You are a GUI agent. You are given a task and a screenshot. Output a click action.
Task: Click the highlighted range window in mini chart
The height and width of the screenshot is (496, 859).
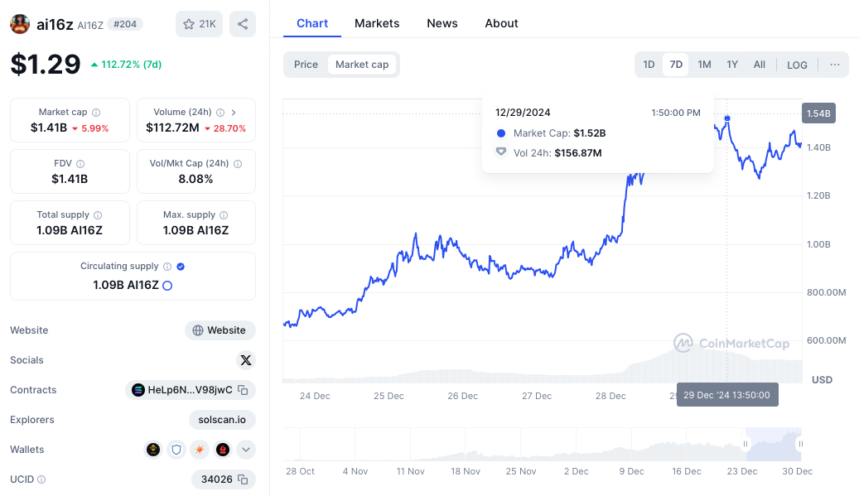click(773, 444)
